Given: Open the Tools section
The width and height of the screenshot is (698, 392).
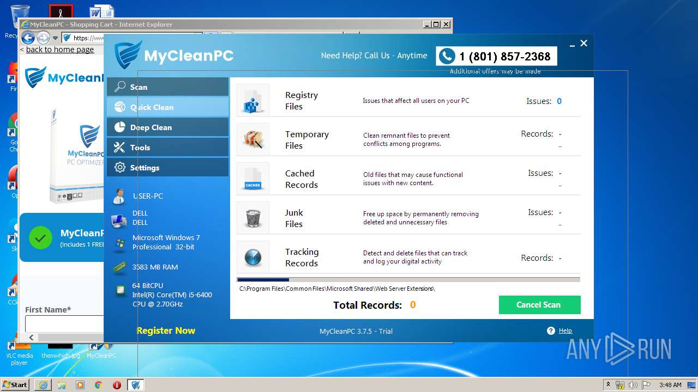Looking at the screenshot, I should pyautogui.click(x=167, y=148).
